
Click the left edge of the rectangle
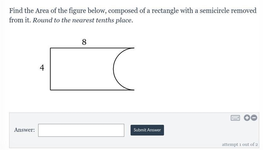coord(51,69)
